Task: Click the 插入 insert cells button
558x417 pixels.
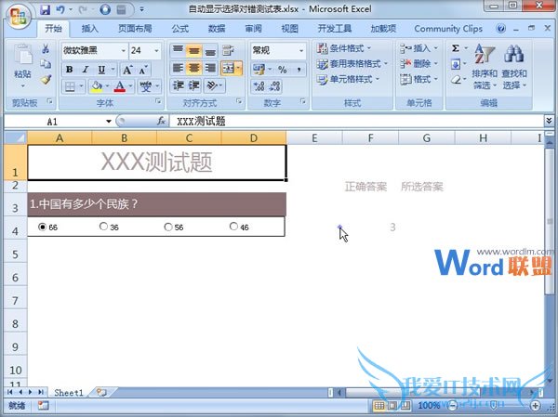Action: pyautogui.click(x=418, y=48)
